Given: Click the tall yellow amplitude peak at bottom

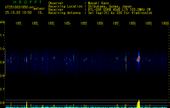Looking at the screenshot, I should click(x=139, y=104).
